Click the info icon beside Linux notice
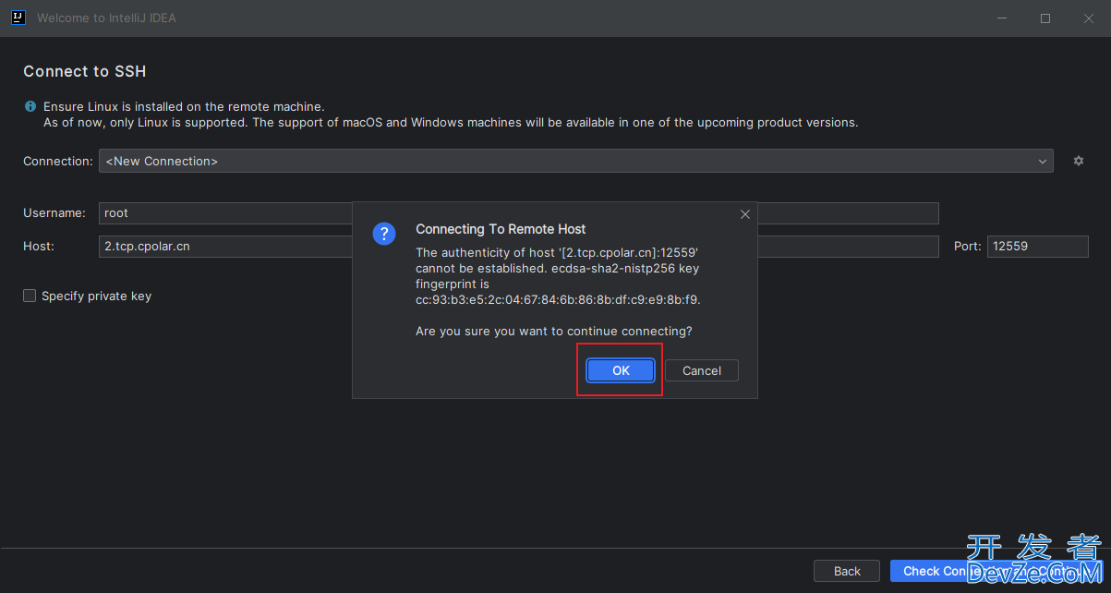Screen dimensions: 1111x593 pyautogui.click(x=30, y=107)
